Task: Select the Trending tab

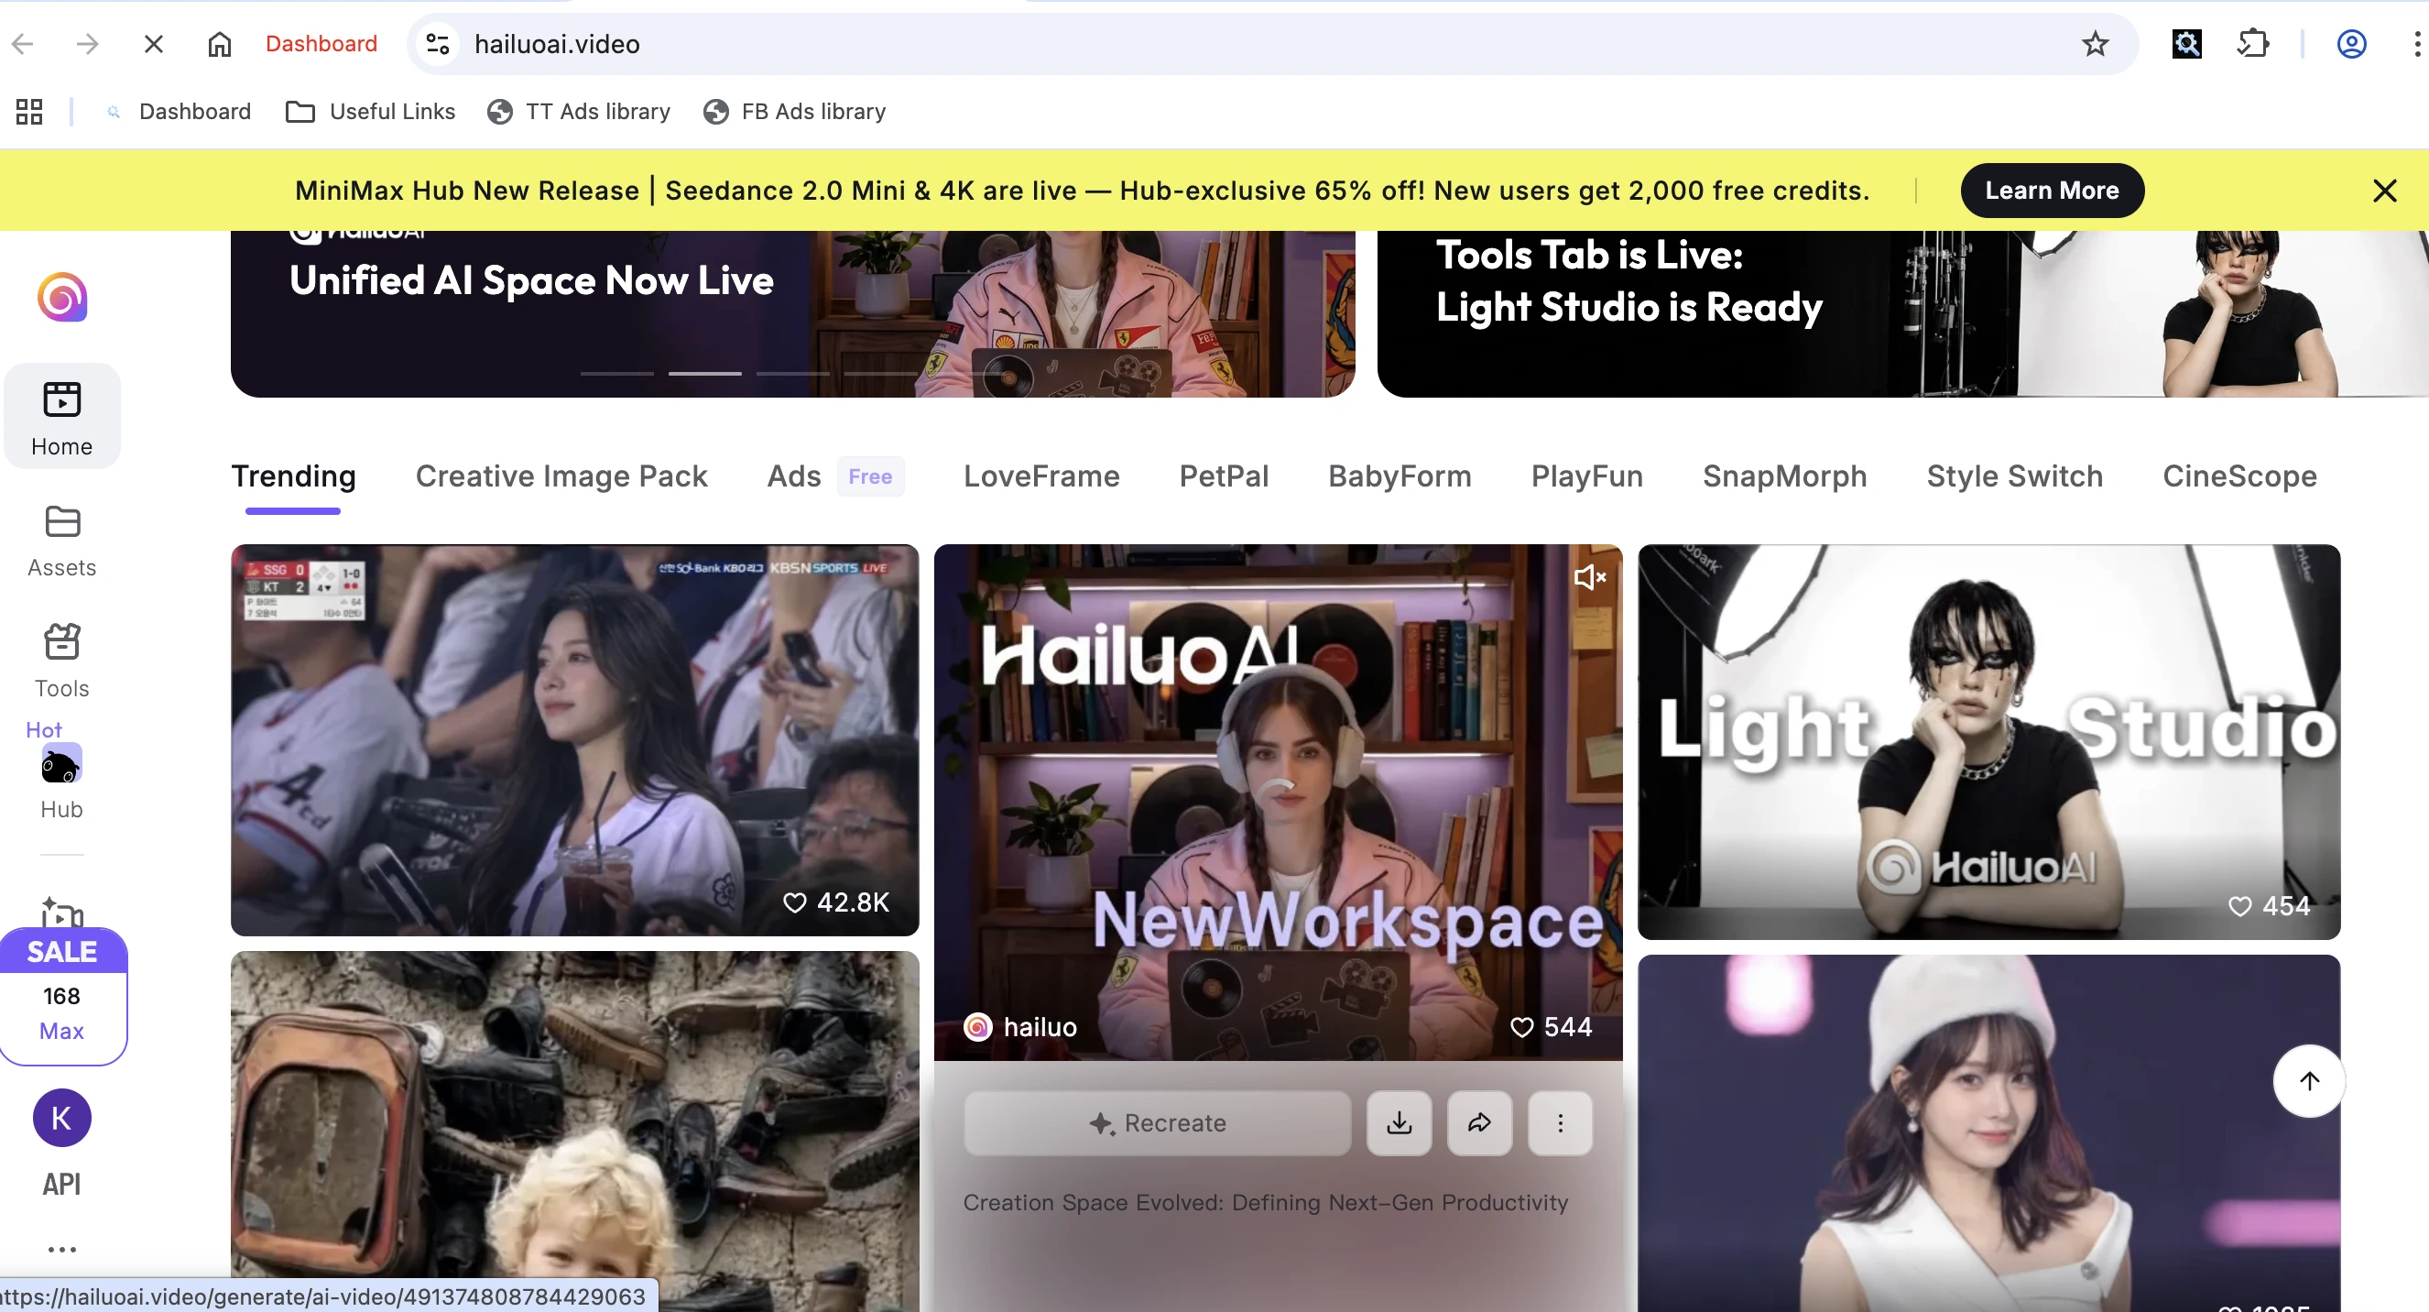Action: pyautogui.click(x=293, y=476)
